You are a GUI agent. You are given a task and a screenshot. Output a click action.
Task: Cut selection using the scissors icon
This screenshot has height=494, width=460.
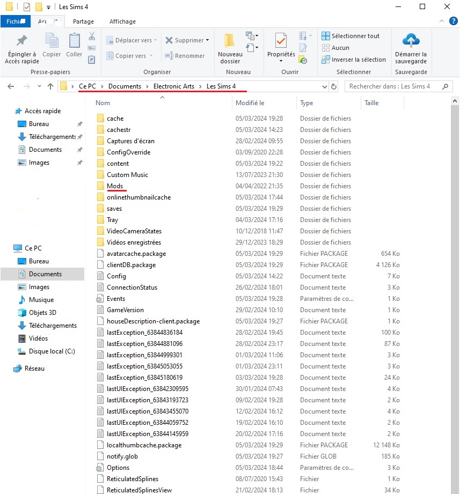(x=92, y=36)
